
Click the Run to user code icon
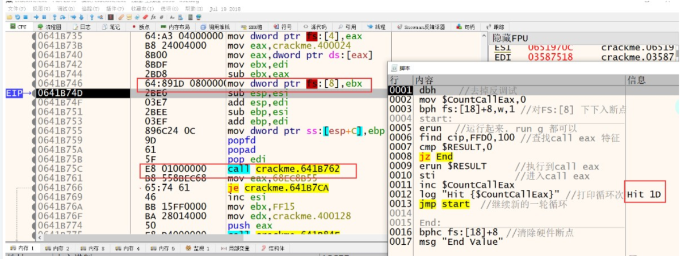coord(100,17)
